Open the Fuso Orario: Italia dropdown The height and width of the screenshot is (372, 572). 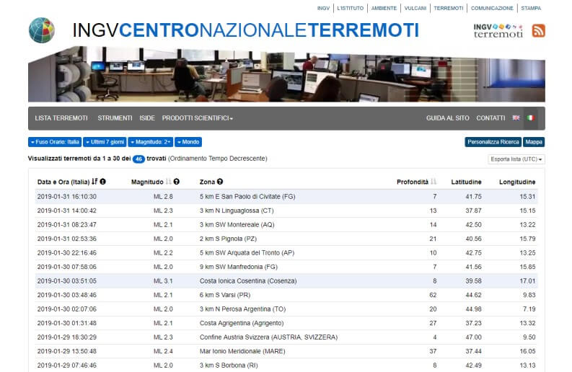coord(55,142)
